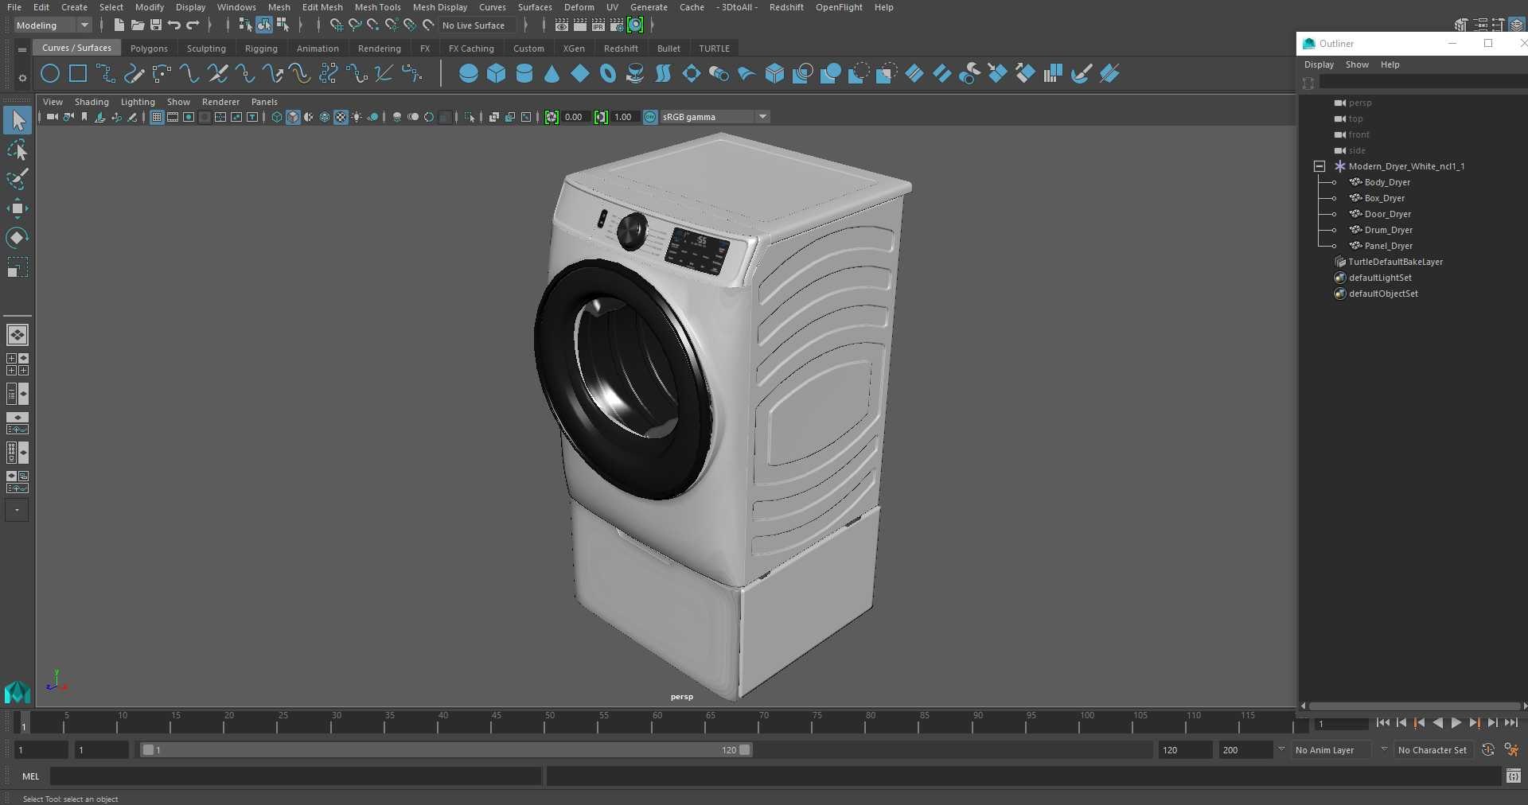Toggle use all lights in the viewport
This screenshot has height=805, width=1528.
[x=357, y=117]
